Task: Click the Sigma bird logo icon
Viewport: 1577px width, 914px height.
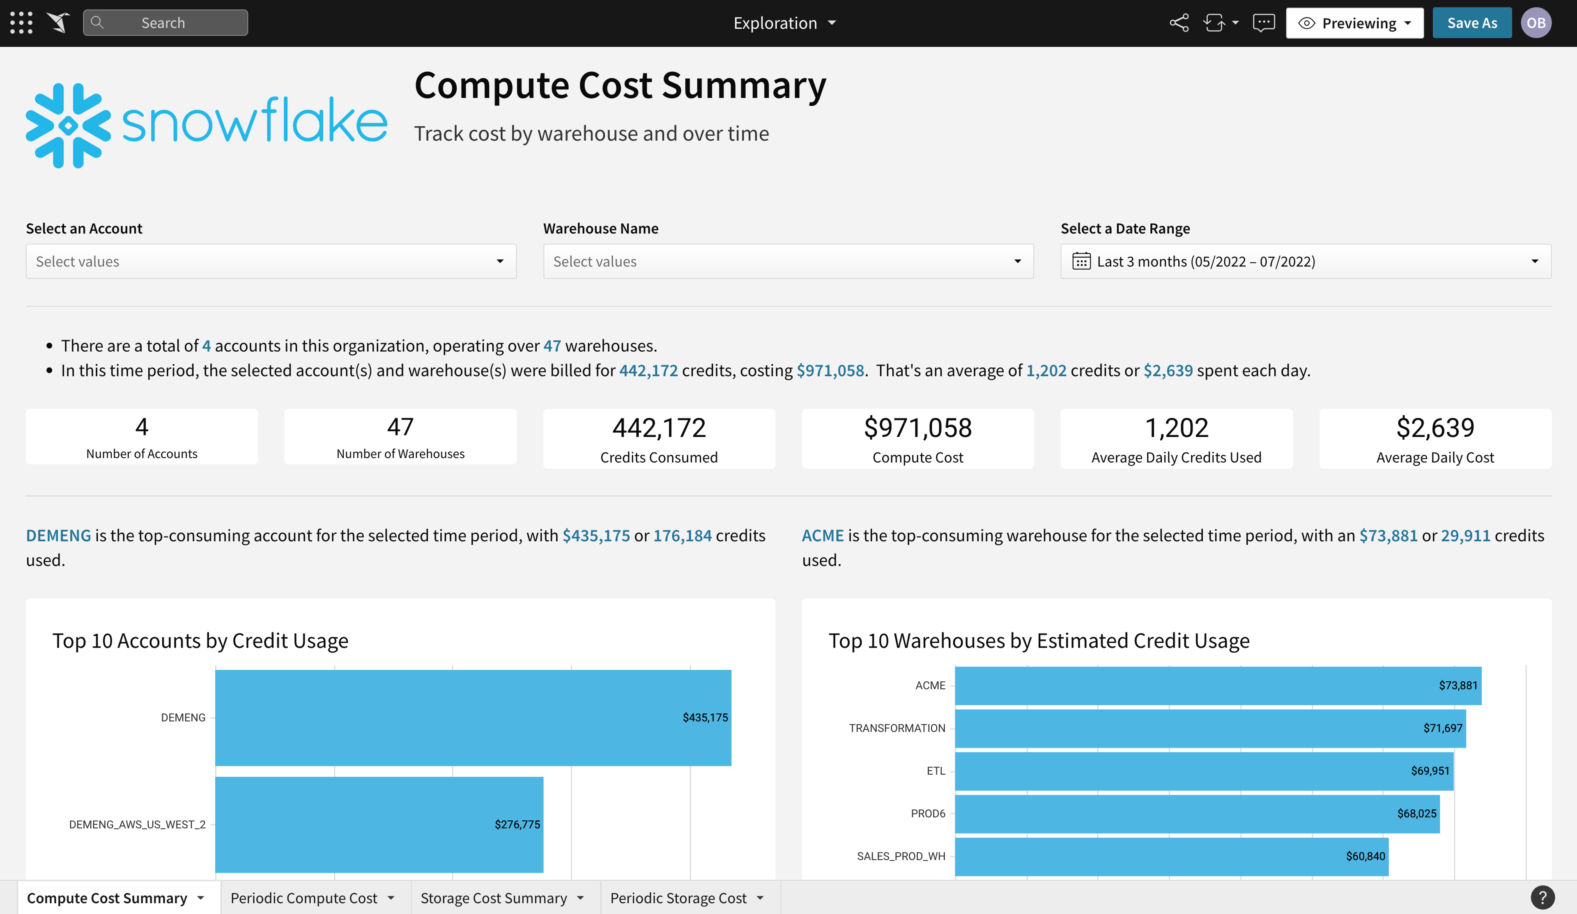Action: coord(58,23)
